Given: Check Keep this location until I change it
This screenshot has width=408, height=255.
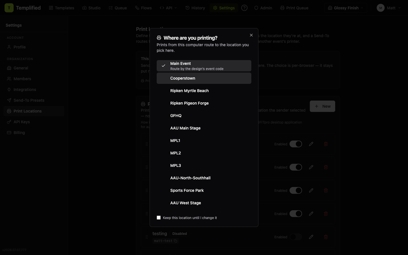Looking at the screenshot, I should pos(159,218).
